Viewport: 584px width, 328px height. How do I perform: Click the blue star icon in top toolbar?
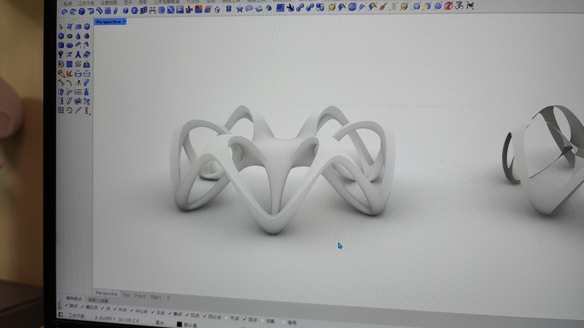click(240, 9)
